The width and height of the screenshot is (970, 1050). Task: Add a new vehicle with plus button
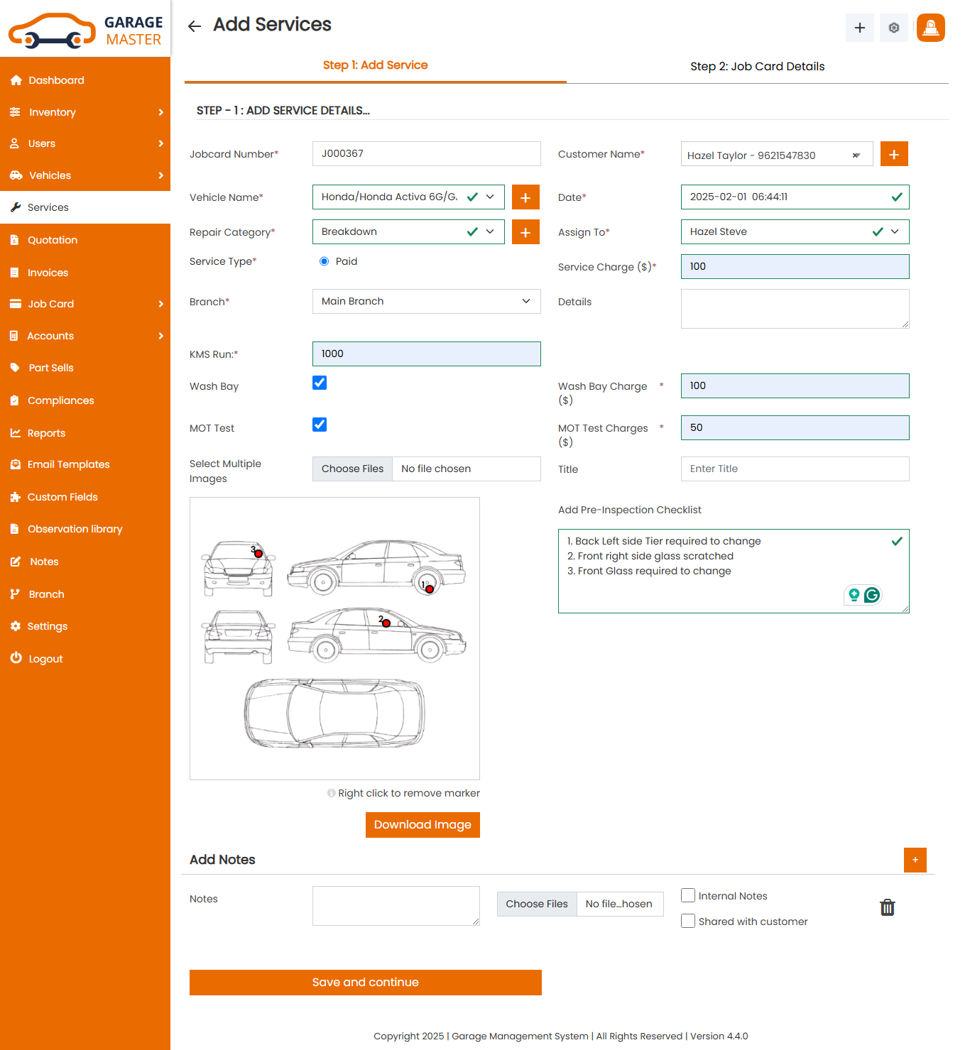point(525,197)
